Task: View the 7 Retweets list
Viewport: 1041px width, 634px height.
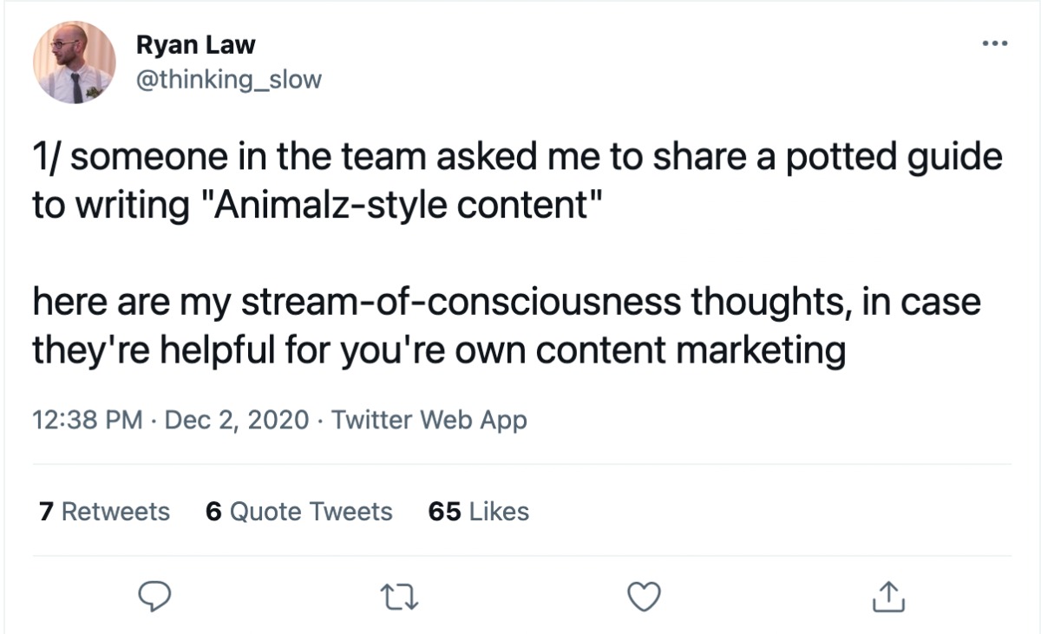Action: [104, 512]
